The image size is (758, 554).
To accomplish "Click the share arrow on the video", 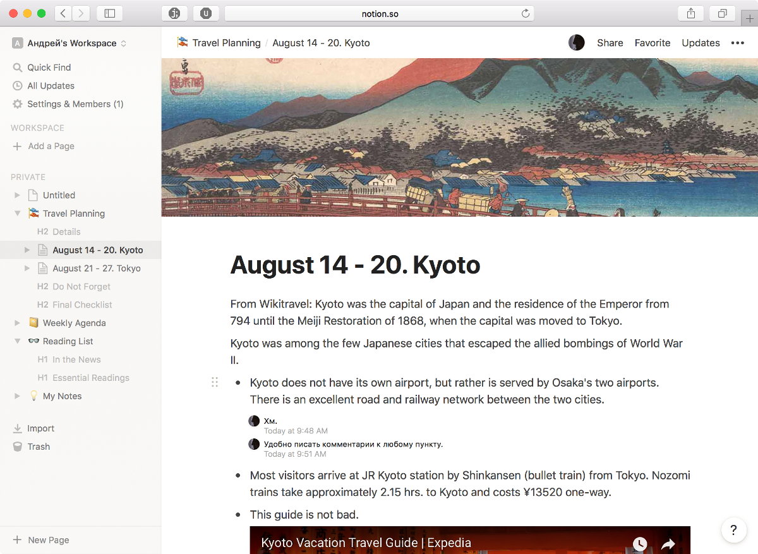I will click(668, 543).
